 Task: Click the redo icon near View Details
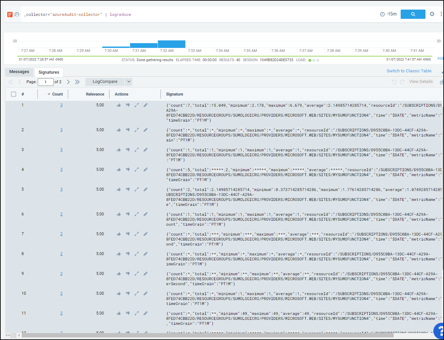[402, 82]
